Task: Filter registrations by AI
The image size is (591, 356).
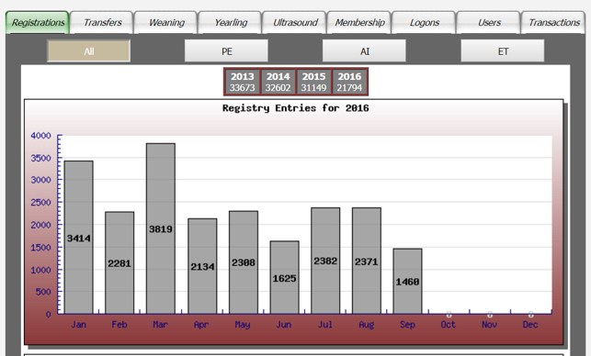Action: (x=365, y=51)
